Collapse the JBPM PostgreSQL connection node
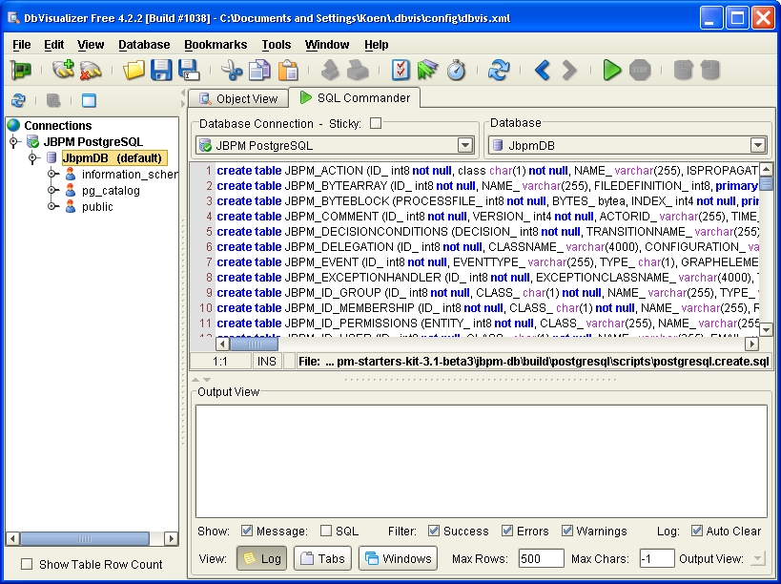The height and width of the screenshot is (584, 781). (x=11, y=141)
